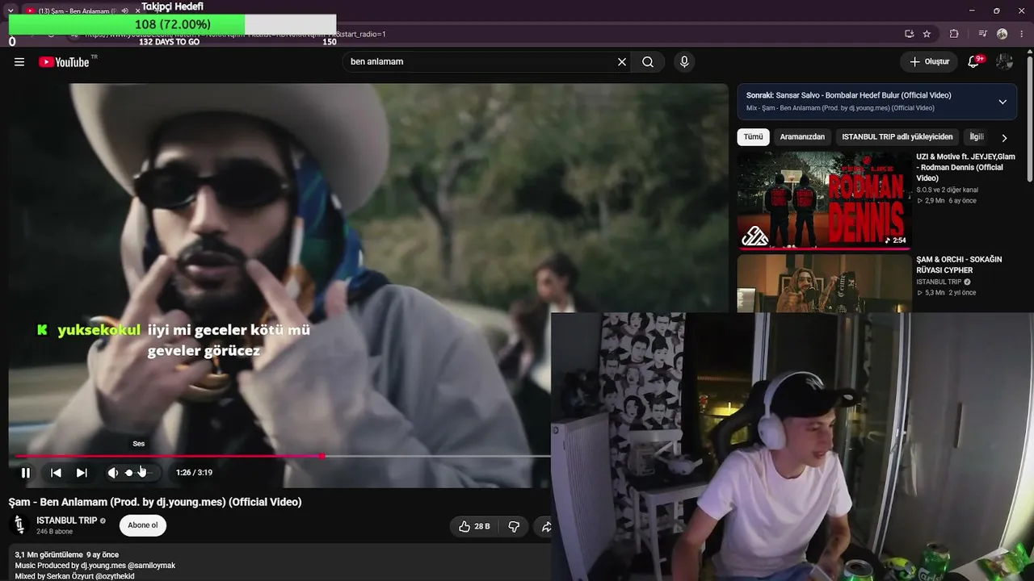Open the UZI & Motive Rodman Dennis title
The image size is (1034, 581).
pyautogui.click(x=965, y=167)
